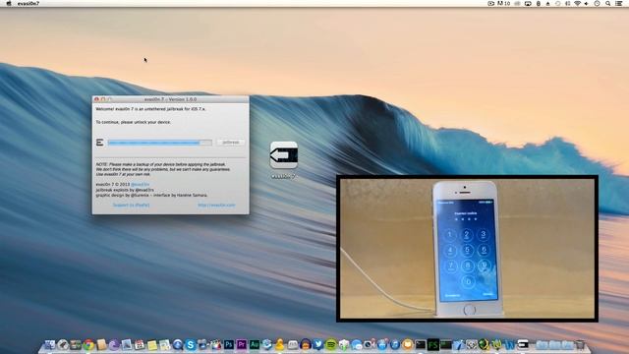Open the Trash in the Dock

point(580,344)
